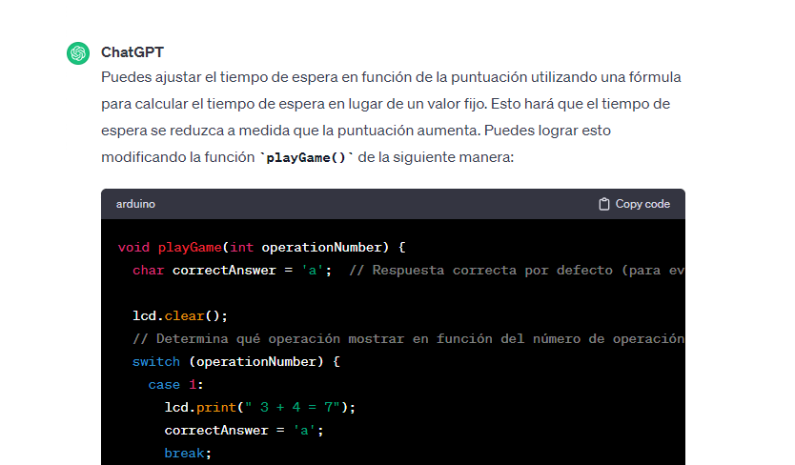The width and height of the screenshot is (795, 465).
Task: Click the 'lcd.print(" 3 + 4 = 7");' line
Action: (x=260, y=407)
